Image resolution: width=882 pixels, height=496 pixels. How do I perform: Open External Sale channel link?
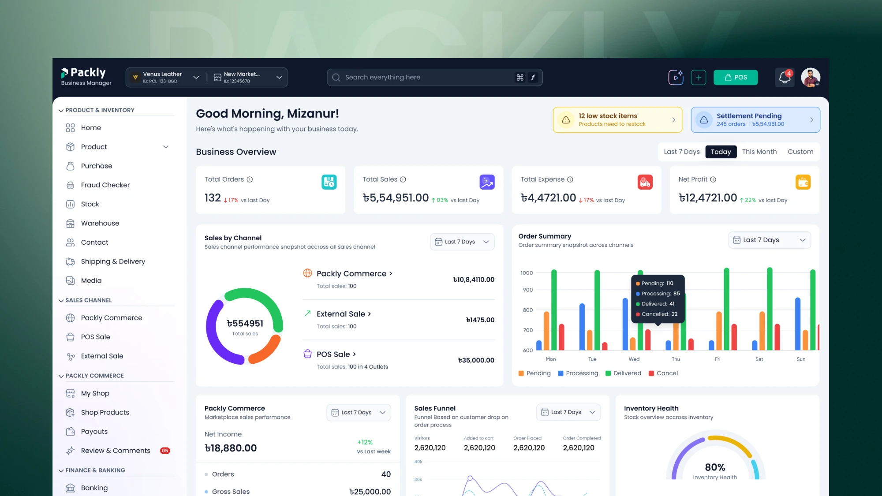click(344, 314)
